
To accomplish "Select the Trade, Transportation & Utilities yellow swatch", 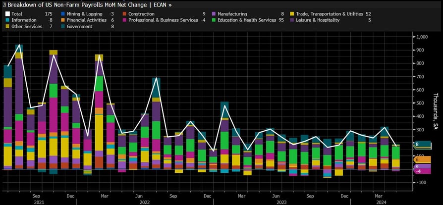I will click(x=292, y=14).
